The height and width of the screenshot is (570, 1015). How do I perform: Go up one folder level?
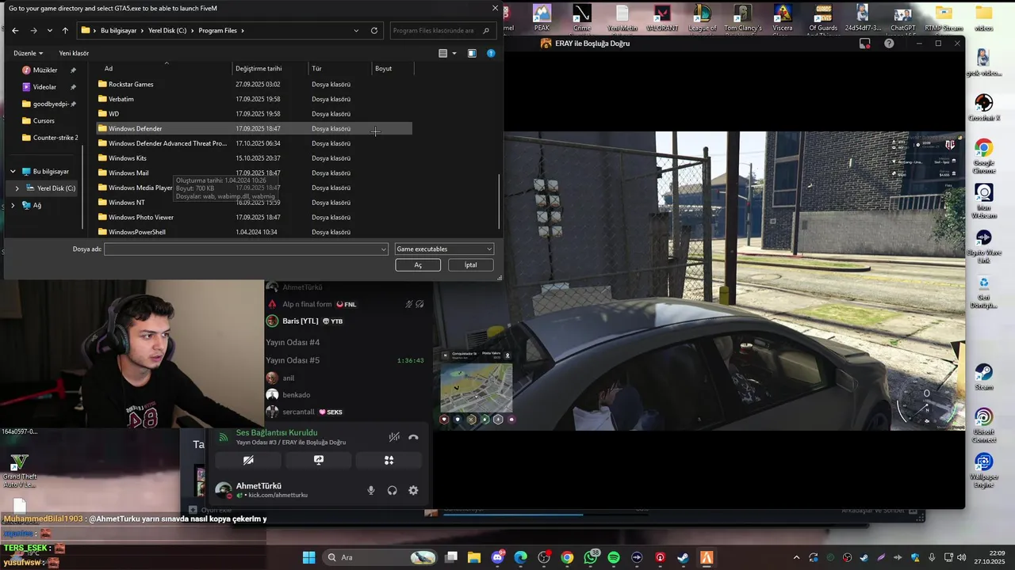(x=65, y=31)
